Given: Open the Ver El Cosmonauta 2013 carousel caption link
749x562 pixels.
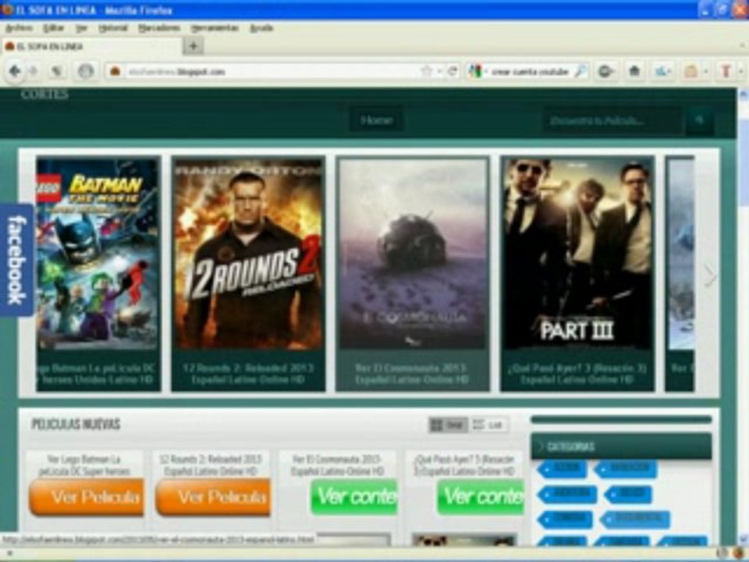Looking at the screenshot, I should tap(412, 374).
